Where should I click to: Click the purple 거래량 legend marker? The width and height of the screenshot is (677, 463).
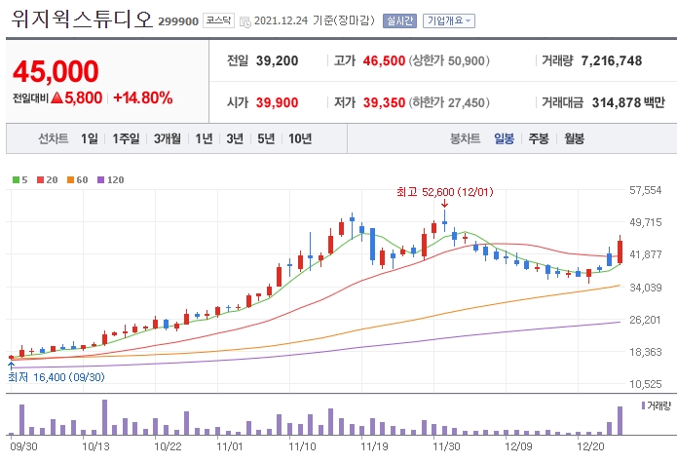pyautogui.click(x=643, y=405)
